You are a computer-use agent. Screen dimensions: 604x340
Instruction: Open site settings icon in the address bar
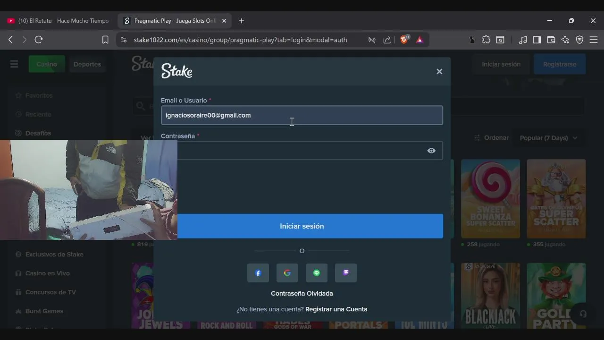124,40
